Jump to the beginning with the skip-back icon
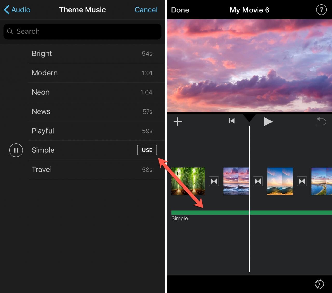Image resolution: width=332 pixels, height=293 pixels. 232,121
